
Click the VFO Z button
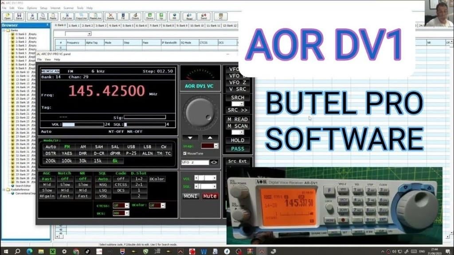(x=238, y=82)
